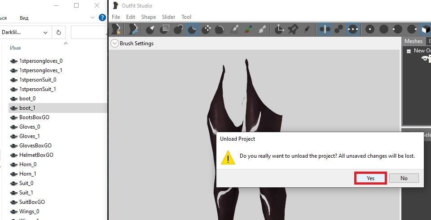
Task: Select the Suit_0 file in Explorer
Action: (26, 183)
